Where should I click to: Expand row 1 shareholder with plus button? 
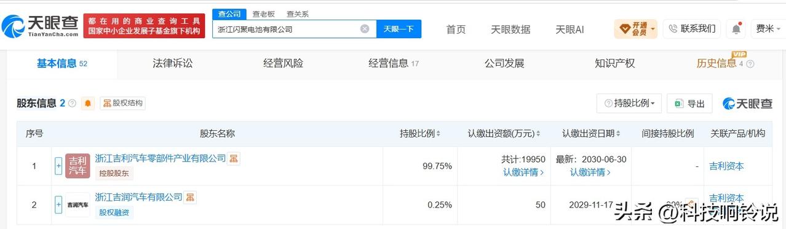[x=58, y=166]
